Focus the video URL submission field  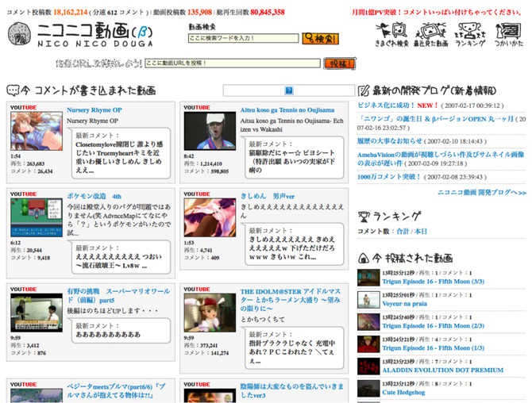pos(233,63)
